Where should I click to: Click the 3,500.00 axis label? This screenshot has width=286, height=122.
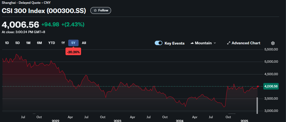pyautogui.click(x=271, y=99)
